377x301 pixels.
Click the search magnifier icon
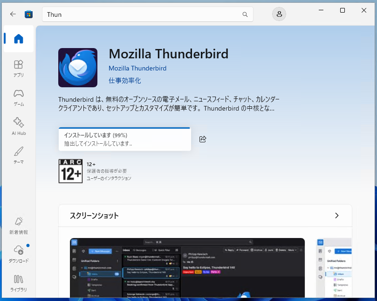pos(245,14)
